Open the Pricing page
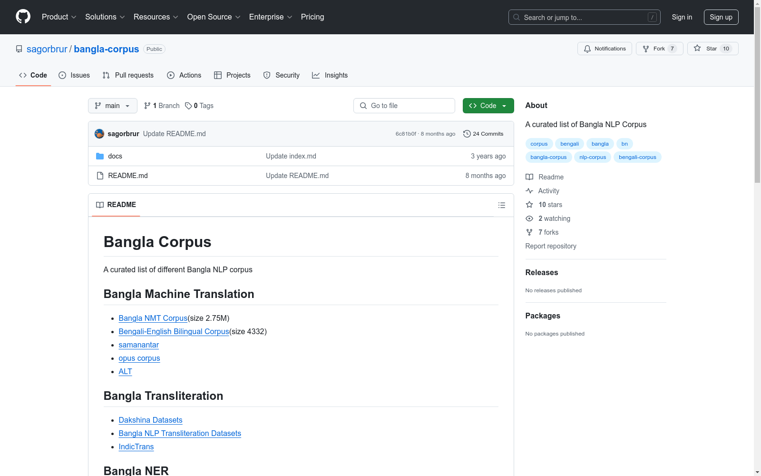This screenshot has height=476, width=761. [x=312, y=17]
